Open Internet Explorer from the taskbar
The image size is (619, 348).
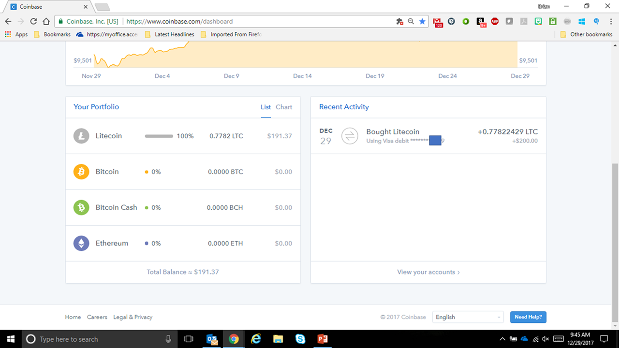(256, 339)
